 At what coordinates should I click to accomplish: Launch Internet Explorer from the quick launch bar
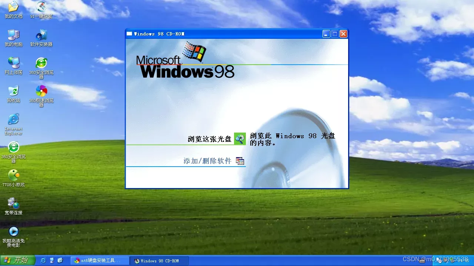pos(43,260)
